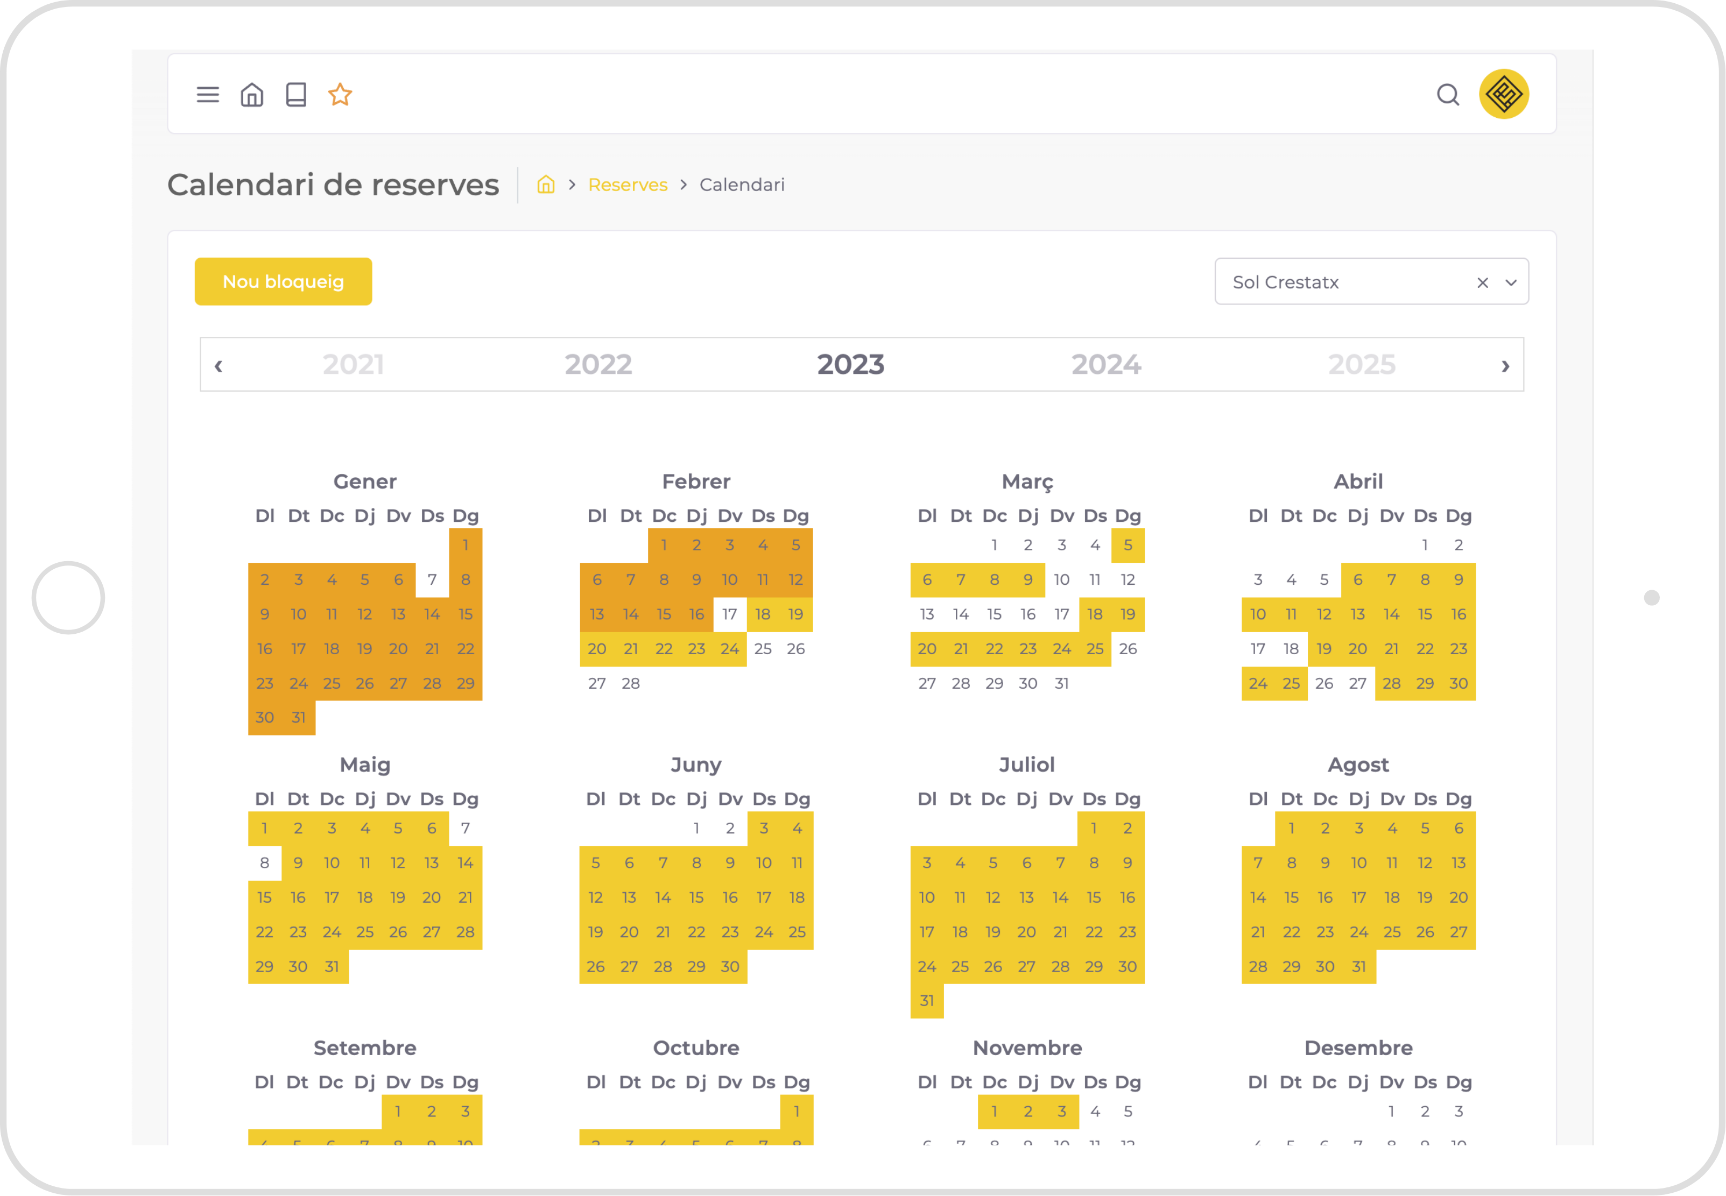This screenshot has width=1726, height=1196.
Task: Click the Gener month title
Action: pyautogui.click(x=365, y=482)
